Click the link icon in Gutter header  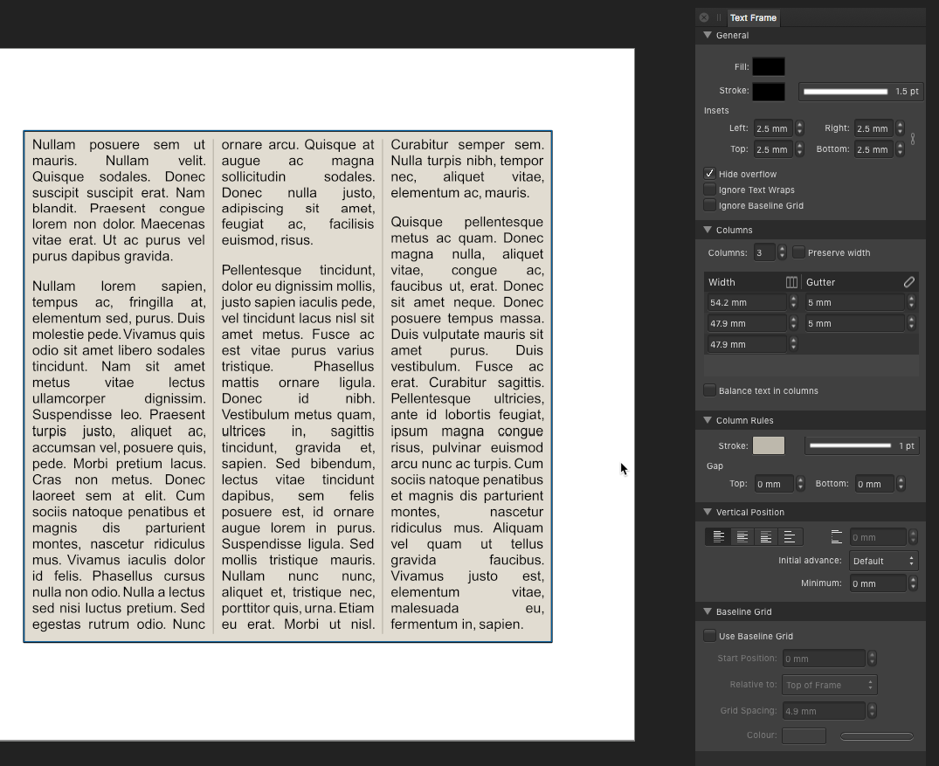click(x=908, y=282)
